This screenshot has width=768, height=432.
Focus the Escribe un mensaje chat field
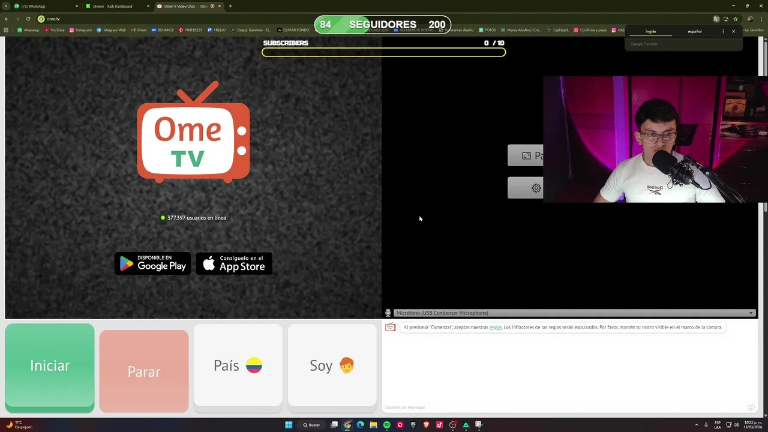[564, 407]
